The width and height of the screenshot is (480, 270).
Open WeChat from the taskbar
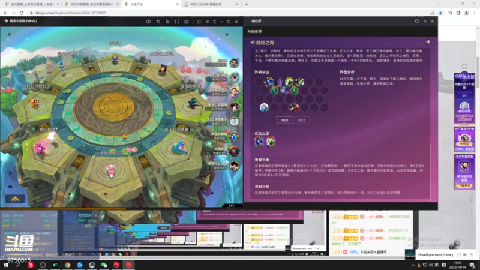tap(104, 265)
